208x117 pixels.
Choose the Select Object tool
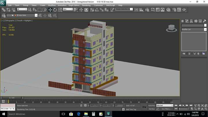click(30, 10)
